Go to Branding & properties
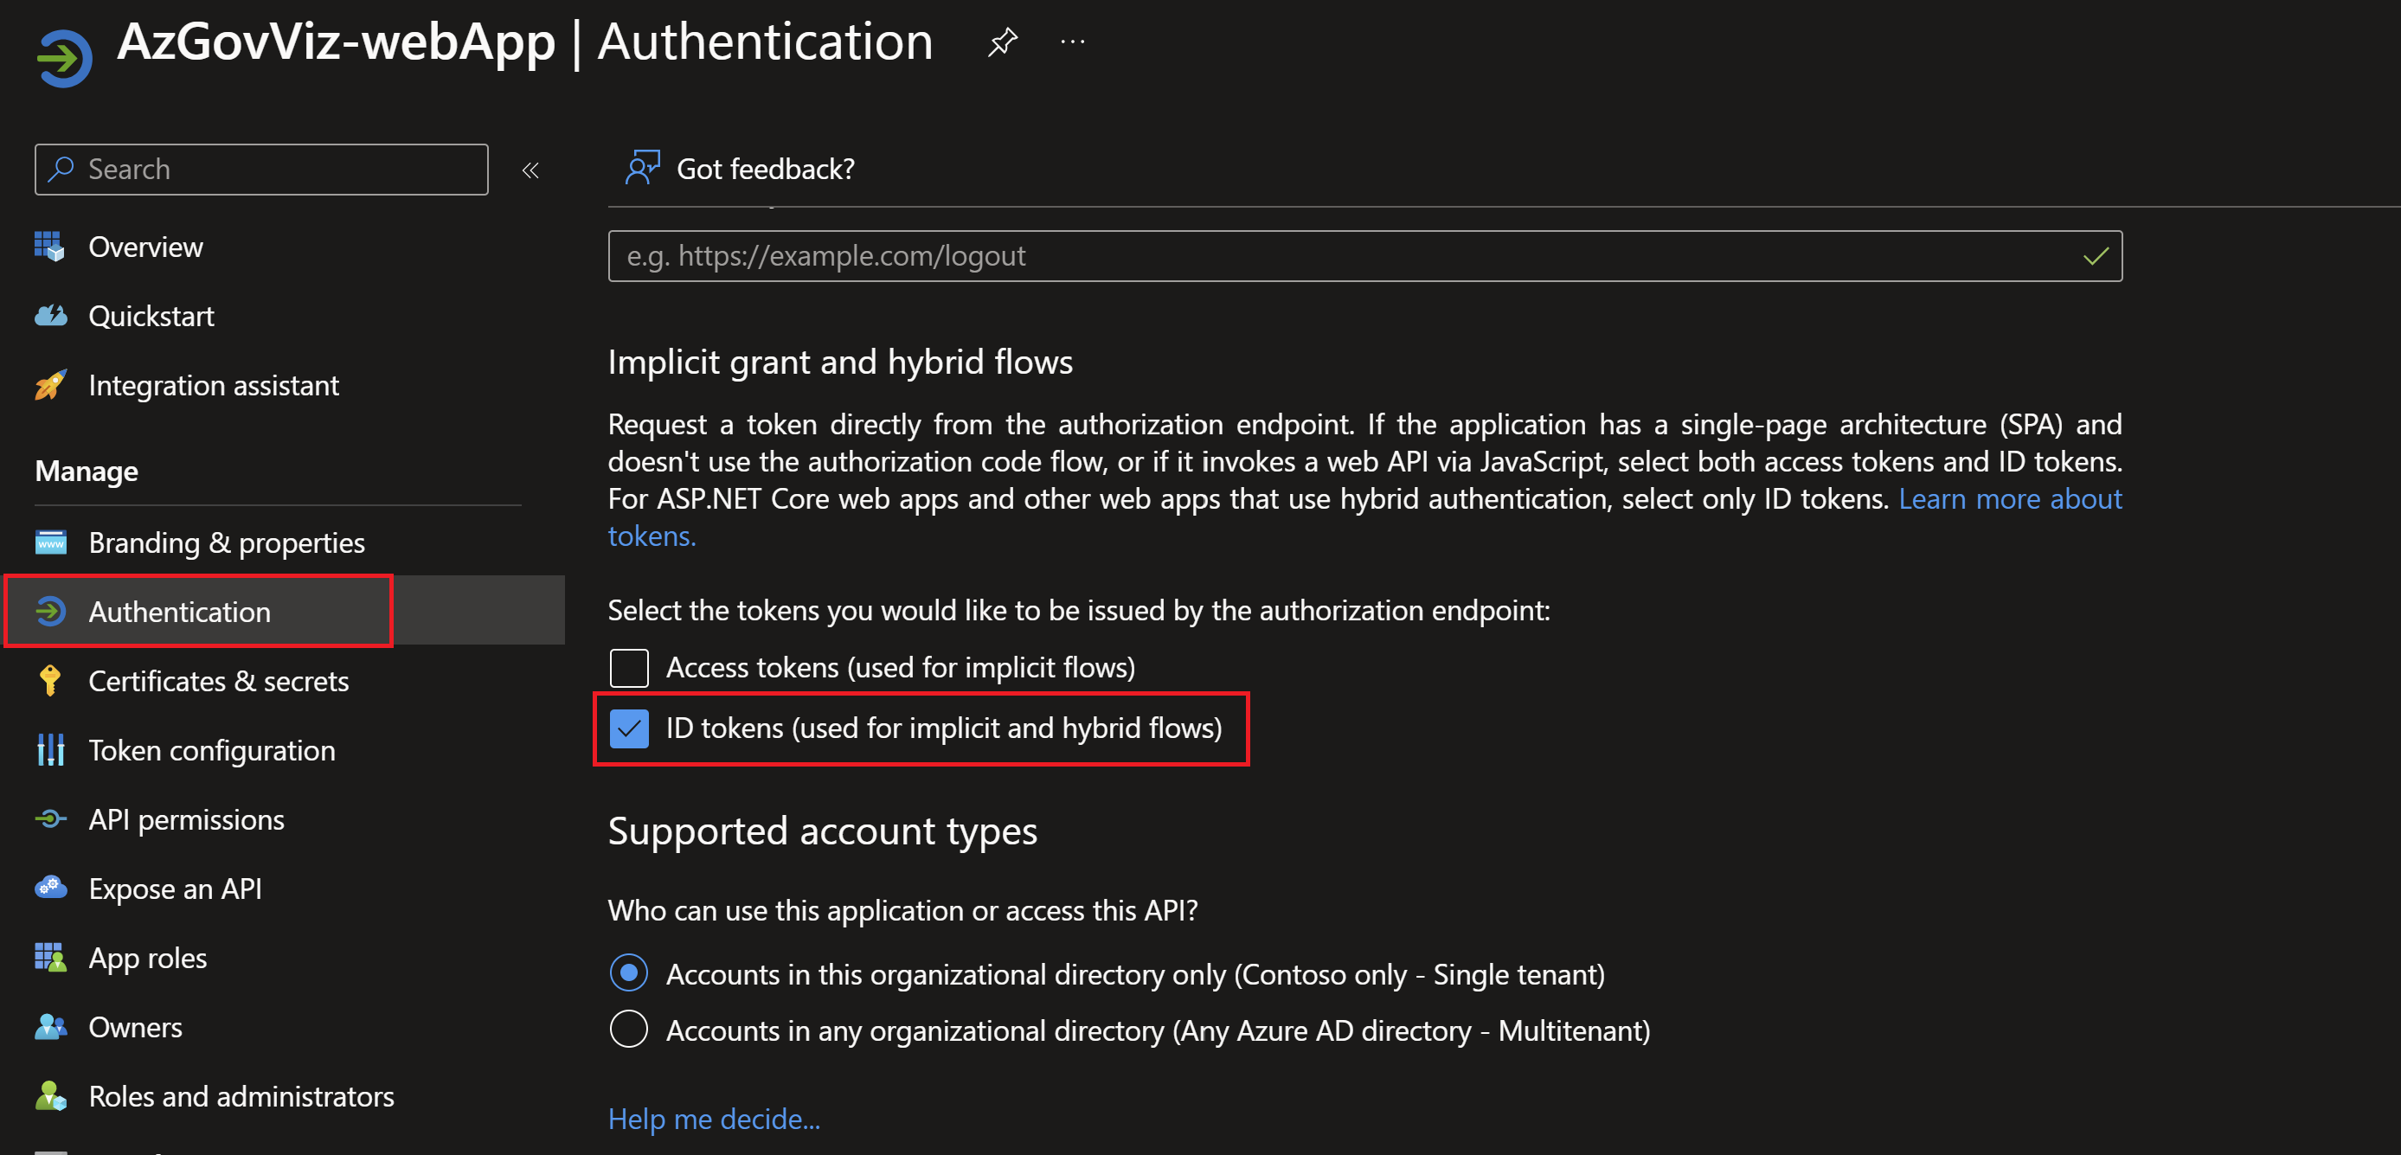The width and height of the screenshot is (2401, 1155). click(x=227, y=542)
